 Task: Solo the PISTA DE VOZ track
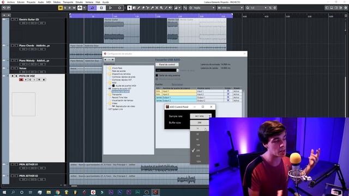tap(16, 76)
